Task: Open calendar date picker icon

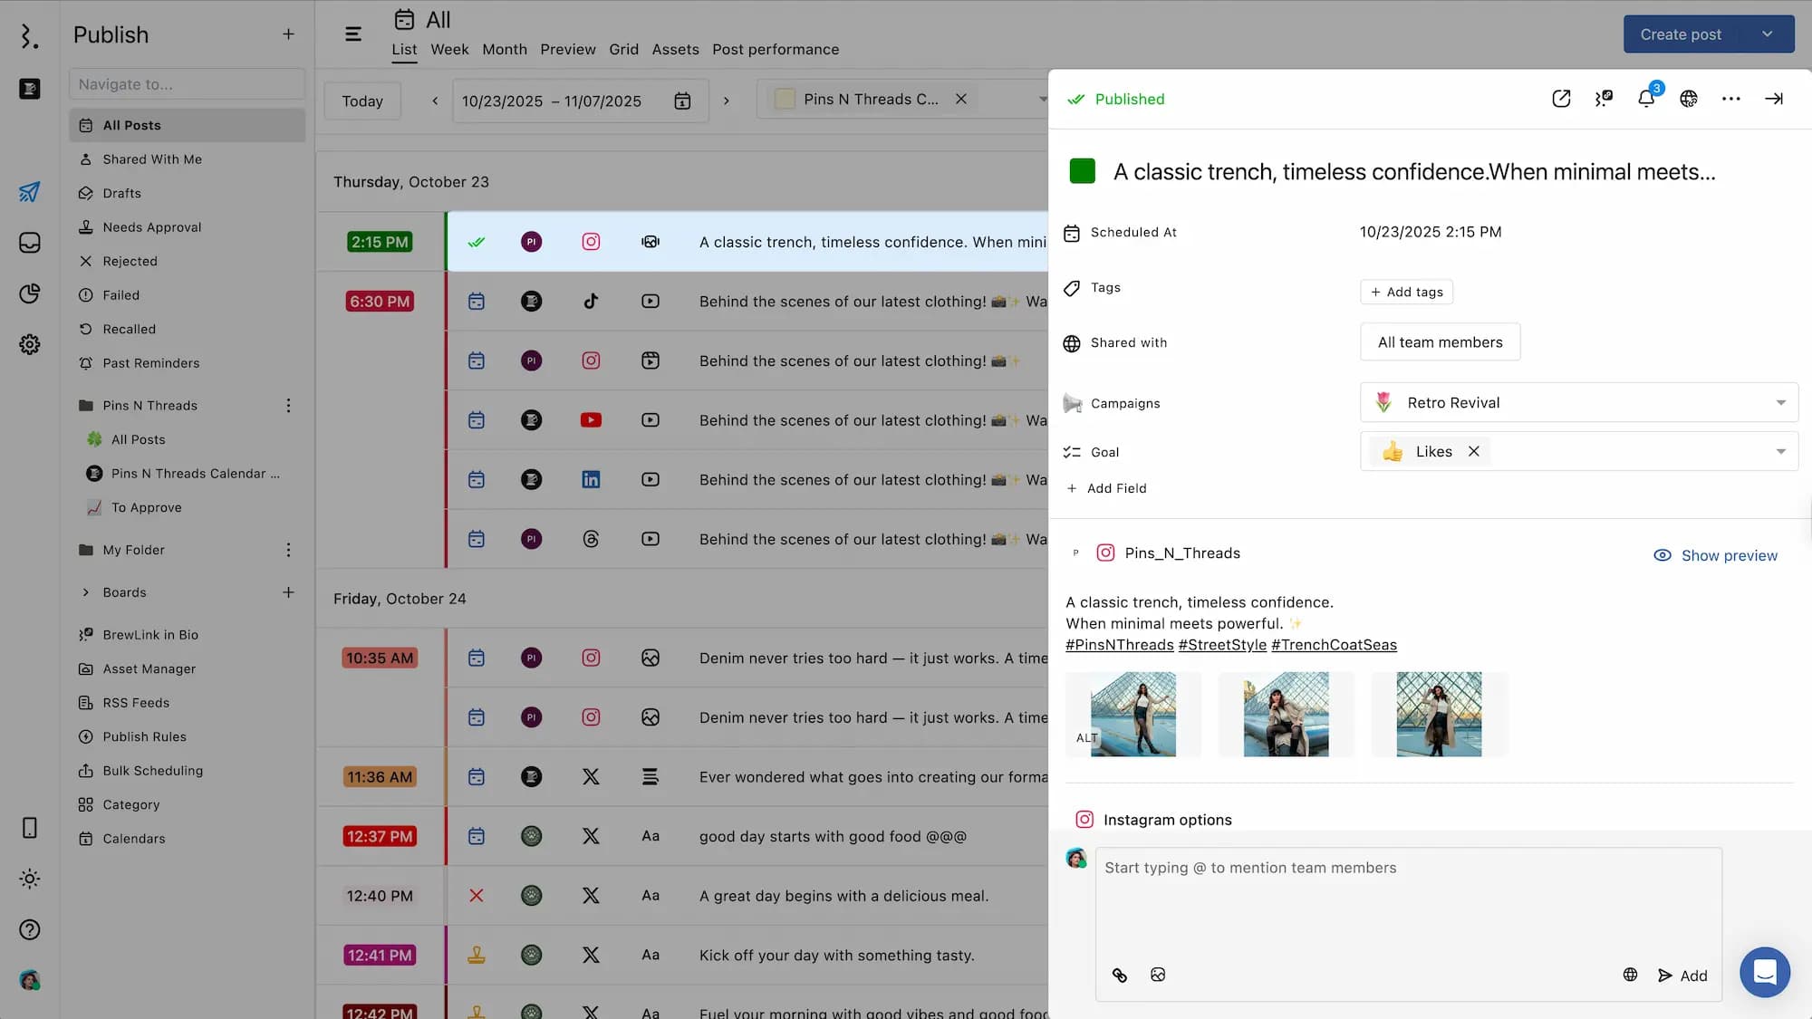Action: (x=682, y=101)
